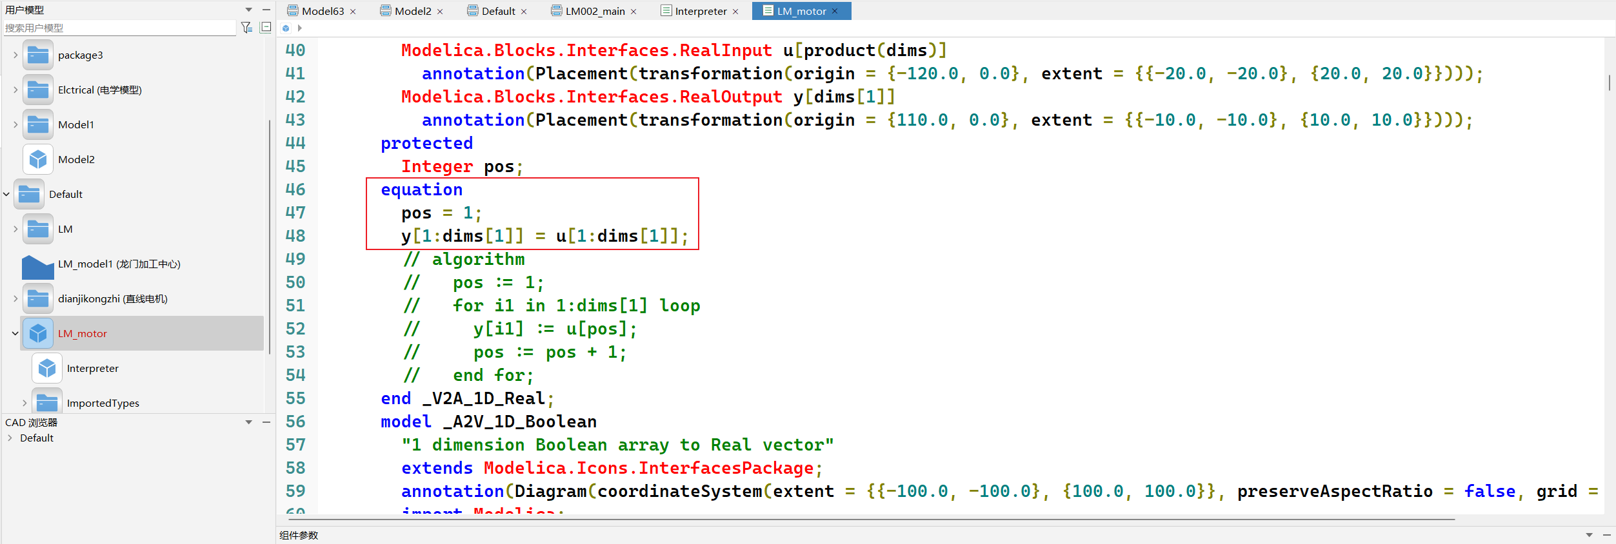Image resolution: width=1616 pixels, height=544 pixels.
Task: Click the Model1 folder icon
Action: coord(38,124)
